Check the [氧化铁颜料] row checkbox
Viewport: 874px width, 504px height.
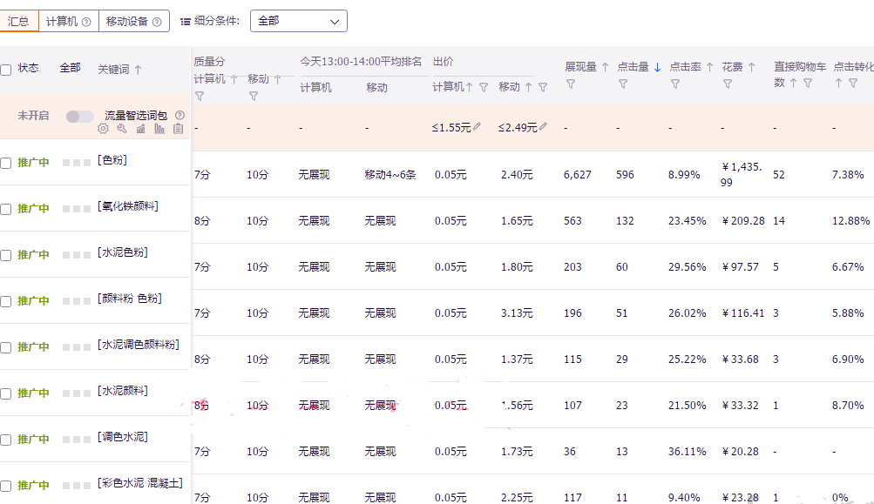click(x=5, y=209)
